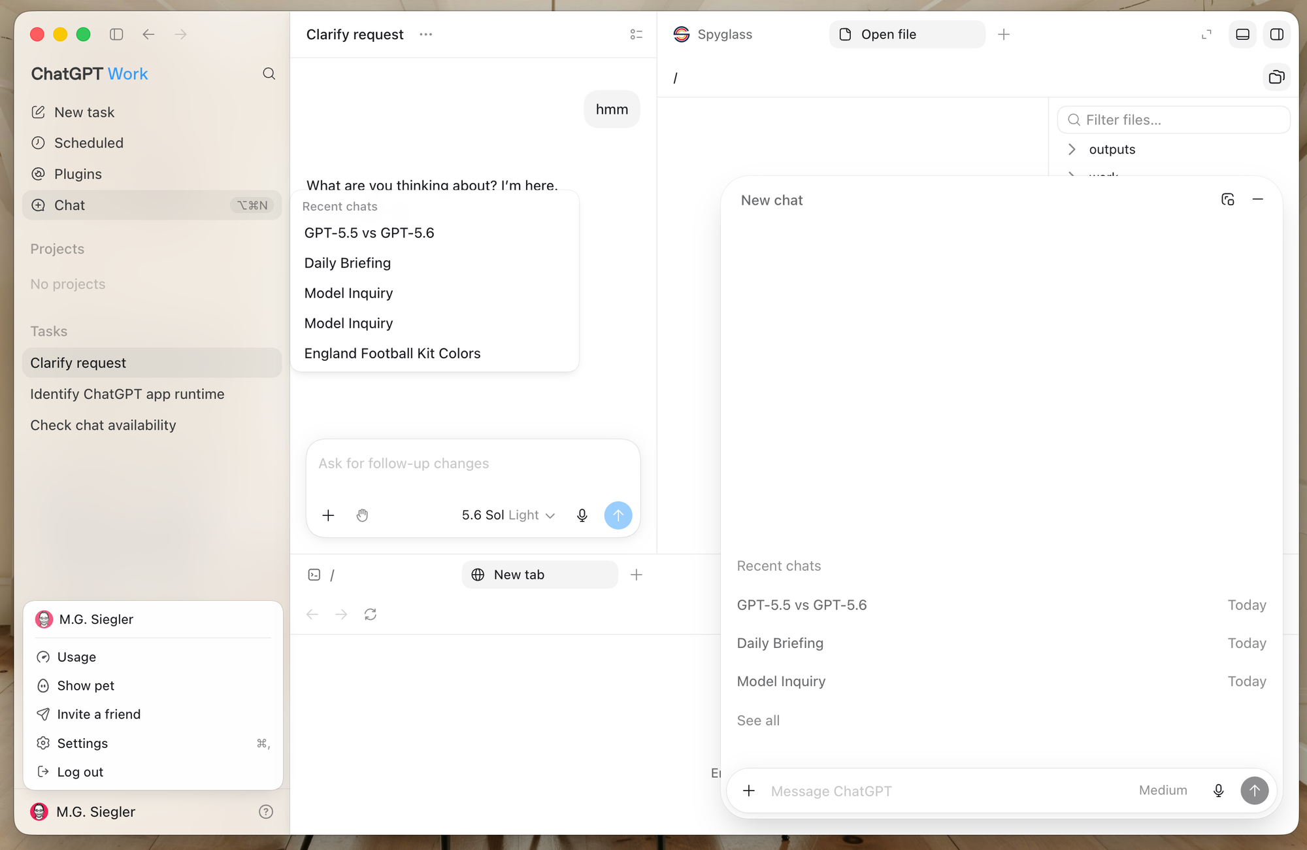Click the Message ChatGPT input field
1307x850 pixels.
(947, 790)
